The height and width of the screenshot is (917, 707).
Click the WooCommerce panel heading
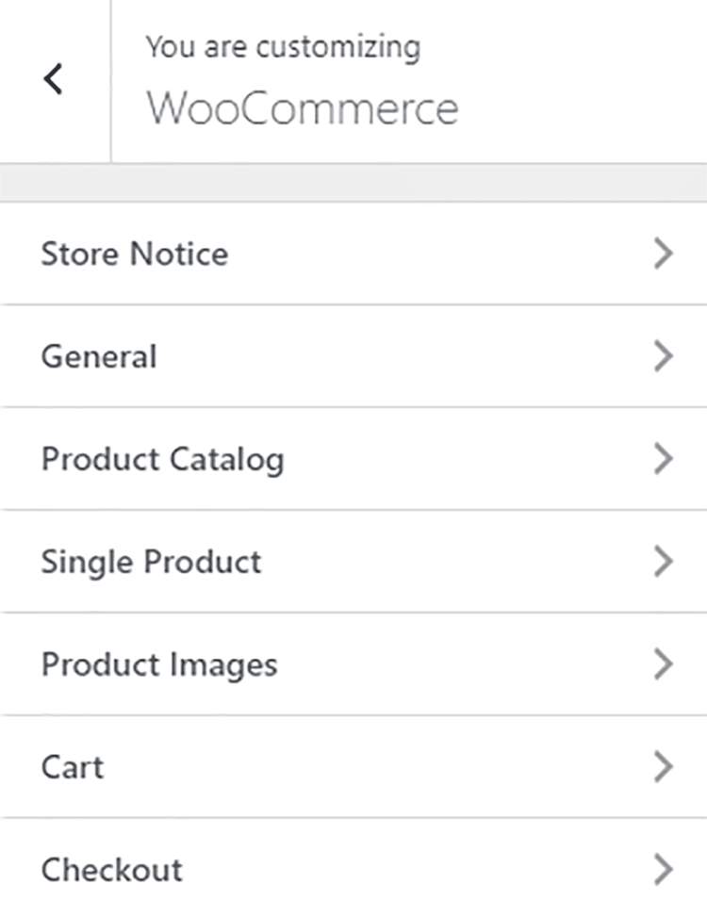[x=302, y=108]
